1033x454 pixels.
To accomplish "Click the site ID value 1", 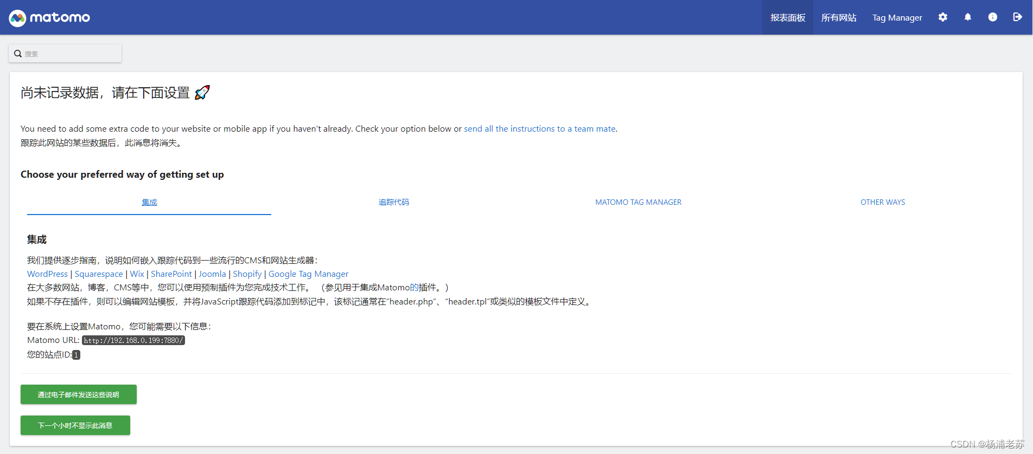I will point(76,355).
